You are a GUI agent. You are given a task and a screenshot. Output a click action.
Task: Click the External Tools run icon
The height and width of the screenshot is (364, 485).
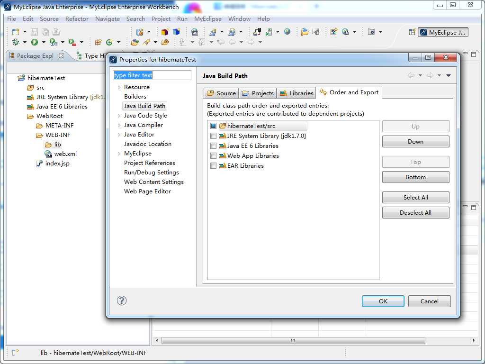(72, 42)
